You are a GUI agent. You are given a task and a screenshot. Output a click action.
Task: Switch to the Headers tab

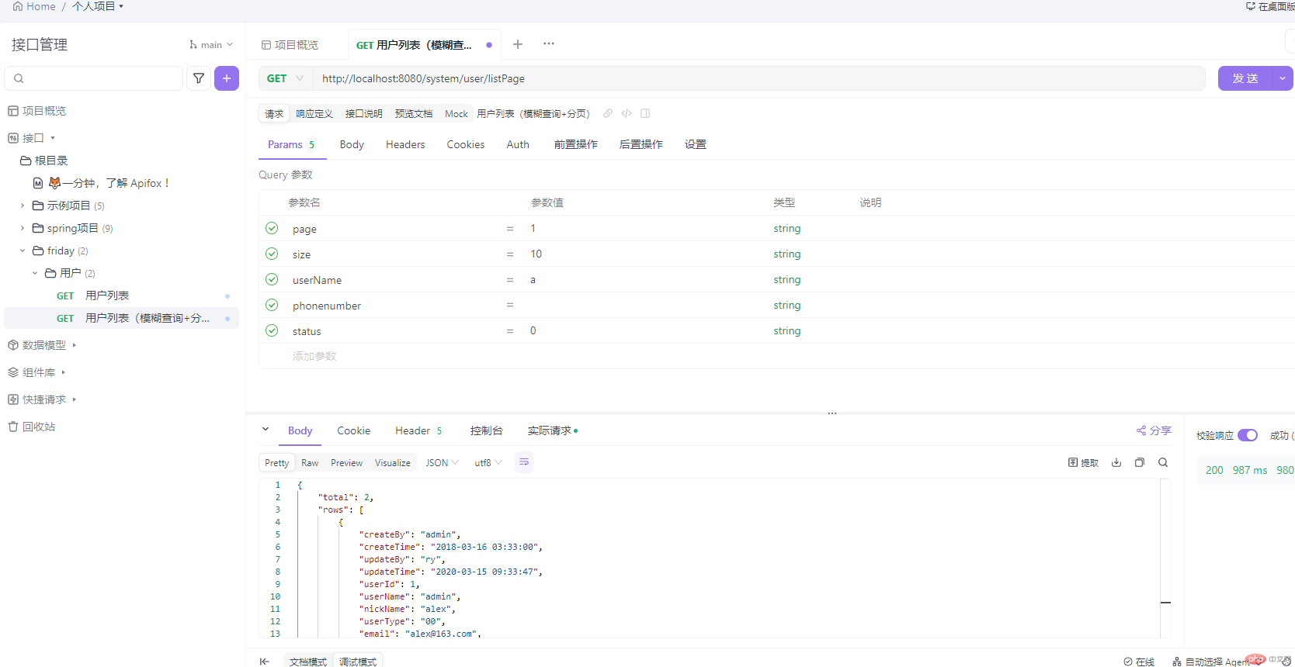[x=405, y=144]
